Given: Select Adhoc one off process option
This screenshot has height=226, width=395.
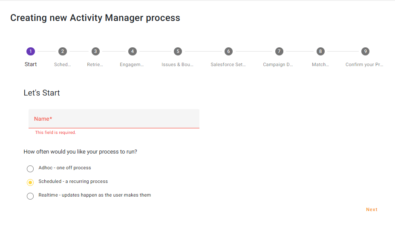Looking at the screenshot, I should coord(30,168).
